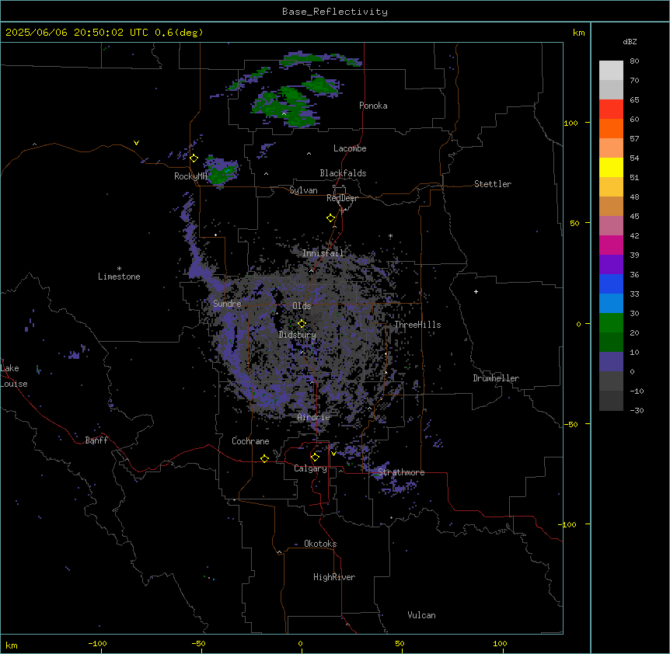Select the blue legend swatch below 36
Image resolution: width=670 pixels, height=654 pixels.
611,284
